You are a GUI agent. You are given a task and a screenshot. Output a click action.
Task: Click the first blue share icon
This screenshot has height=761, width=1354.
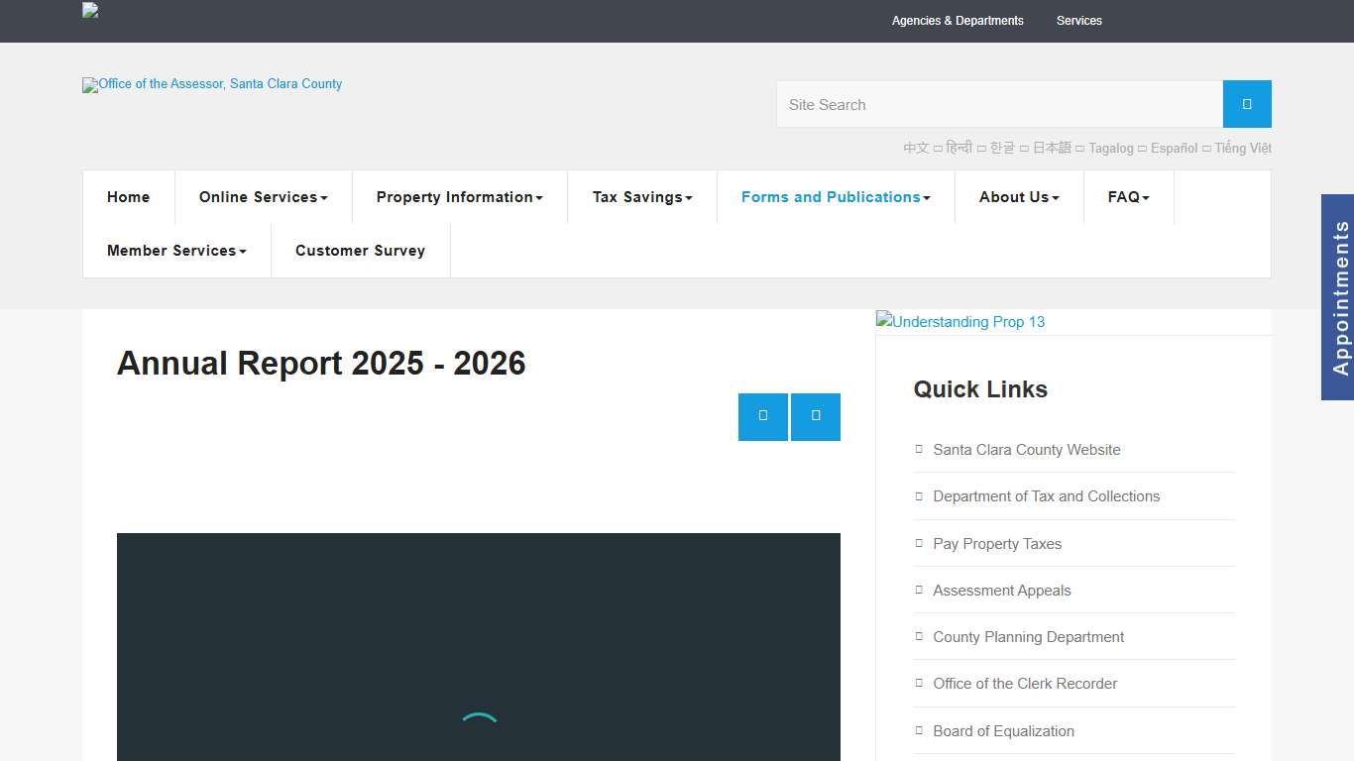(762, 416)
